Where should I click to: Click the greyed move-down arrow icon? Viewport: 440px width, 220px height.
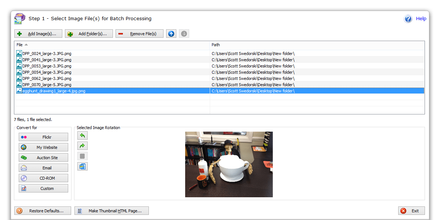[184, 34]
